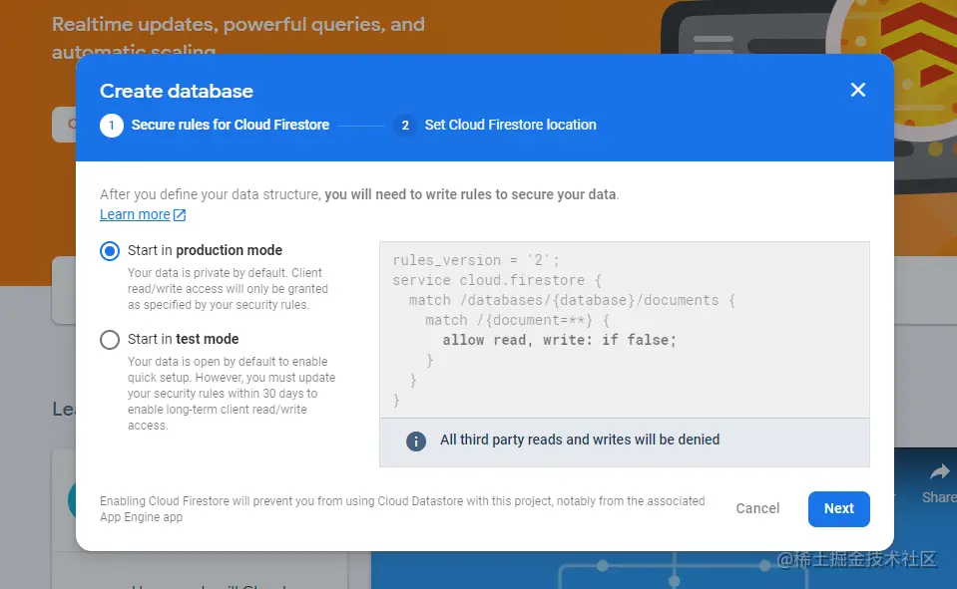The height and width of the screenshot is (589, 957).
Task: Click the Enabling Cloud Firestore notice text
Action: (x=402, y=509)
